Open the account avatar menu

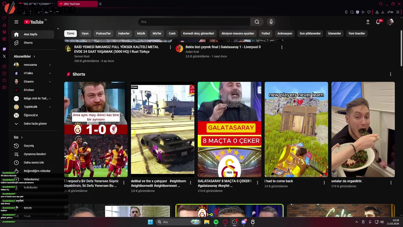point(390,22)
